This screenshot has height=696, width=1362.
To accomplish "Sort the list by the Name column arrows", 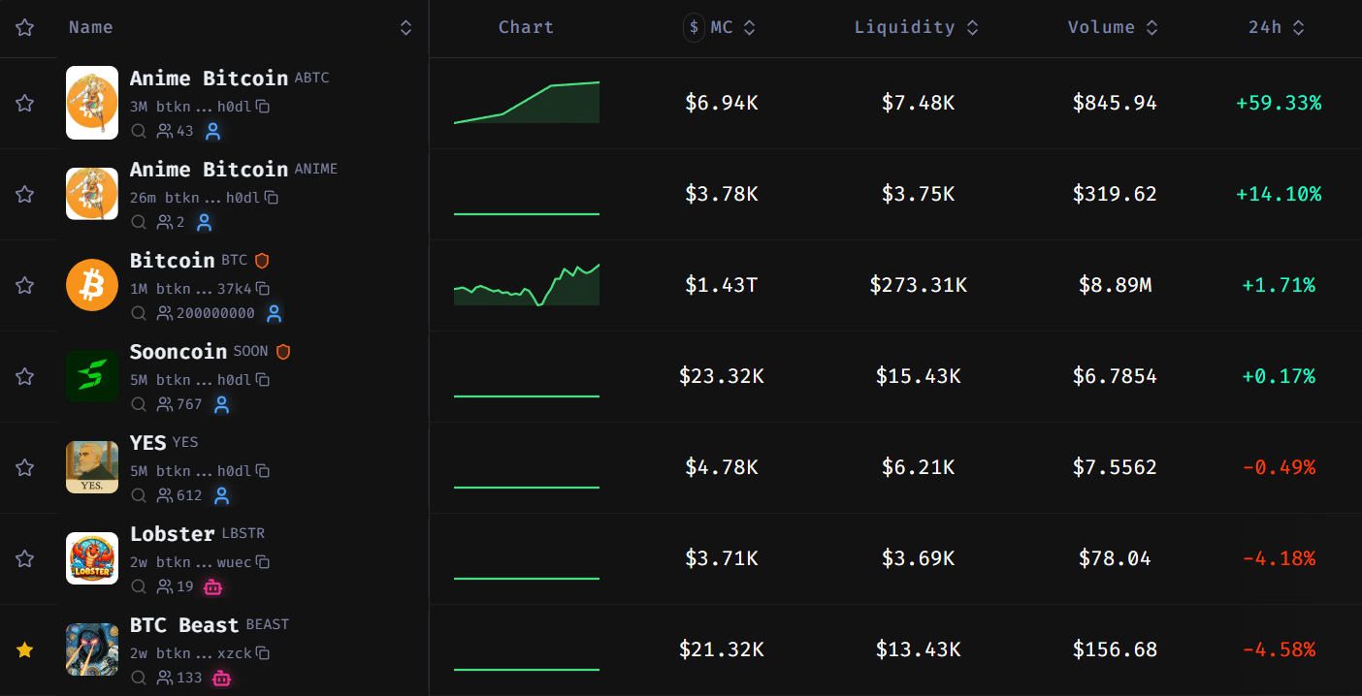I will pos(406,28).
